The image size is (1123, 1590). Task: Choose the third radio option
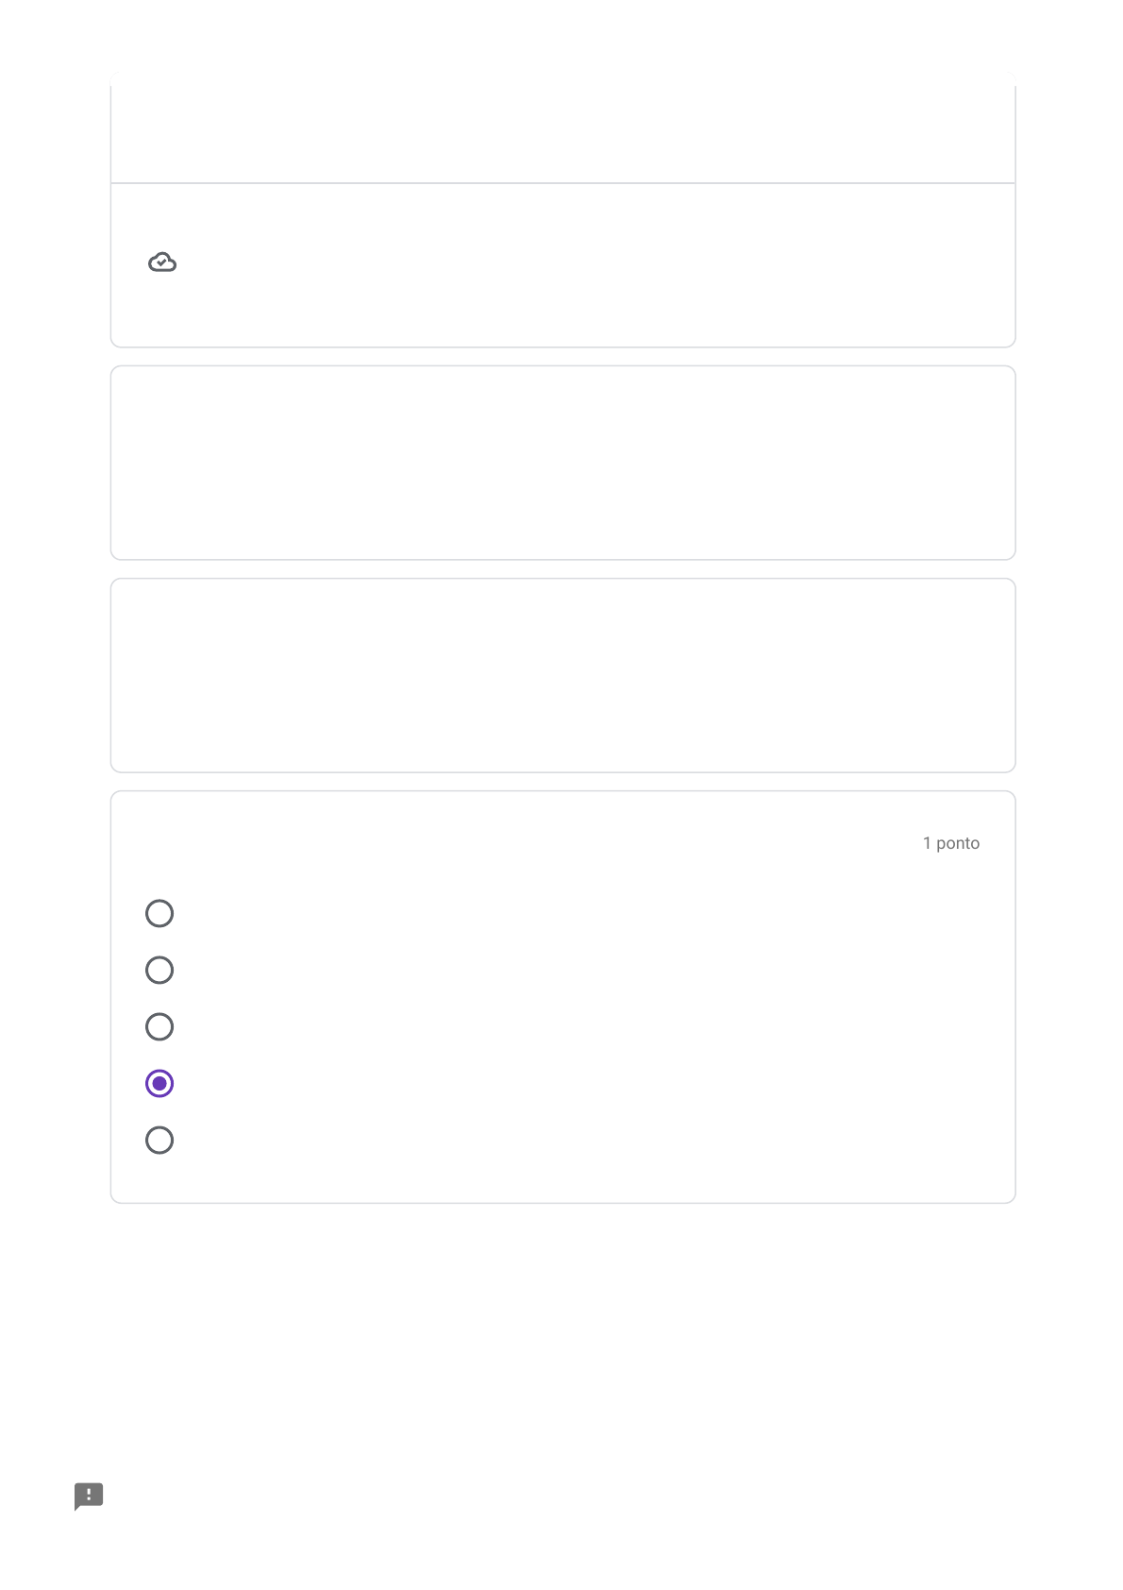coord(159,1026)
